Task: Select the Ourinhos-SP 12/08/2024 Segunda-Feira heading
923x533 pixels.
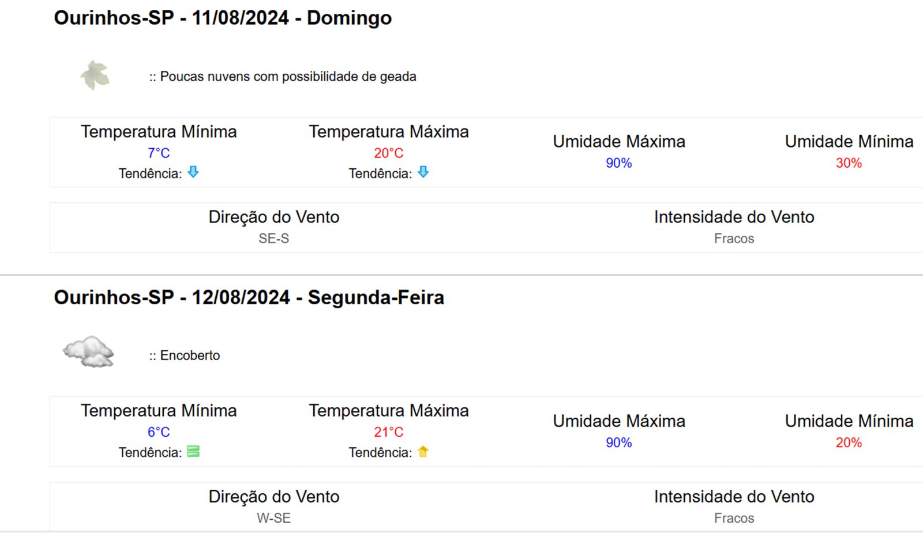Action: 249,297
